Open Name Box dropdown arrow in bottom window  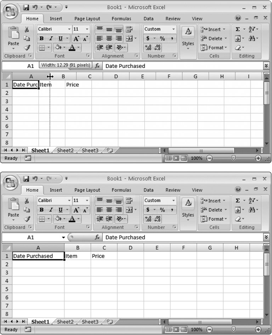63,237
